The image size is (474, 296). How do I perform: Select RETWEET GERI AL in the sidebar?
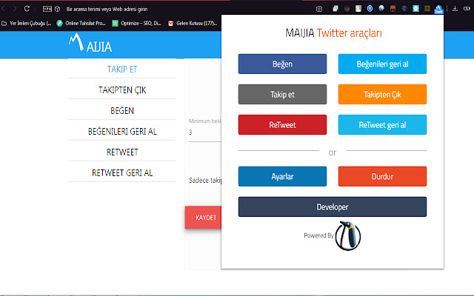click(x=122, y=172)
